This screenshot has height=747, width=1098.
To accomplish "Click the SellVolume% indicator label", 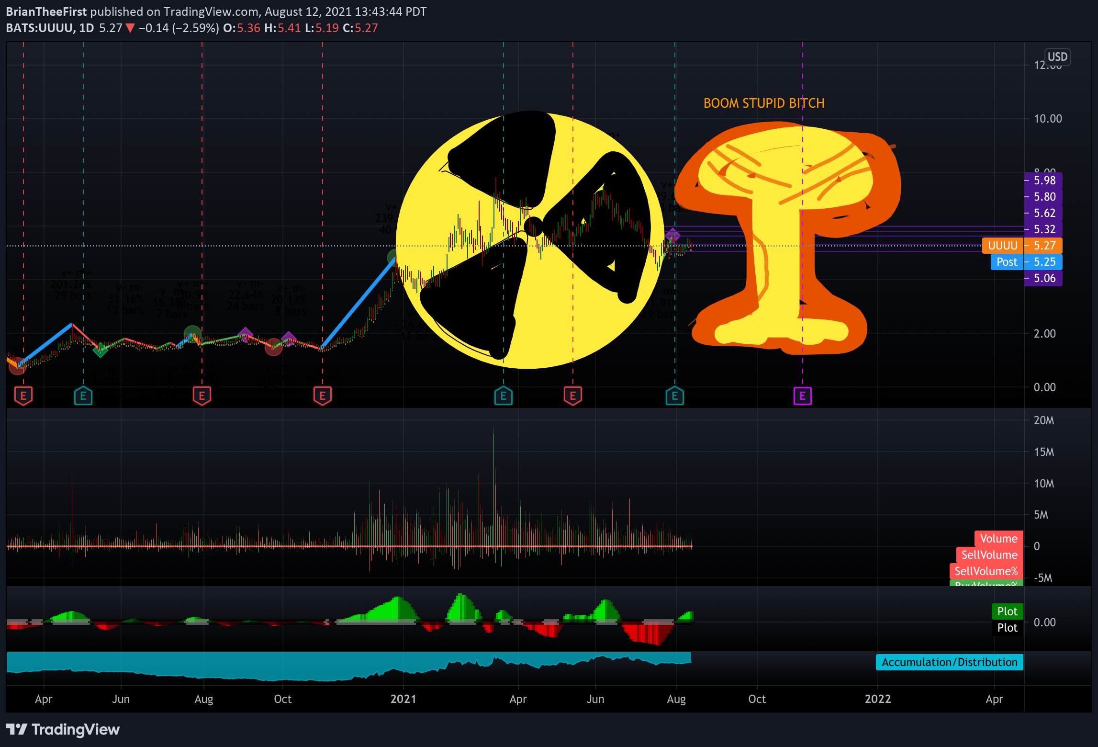I will click(986, 571).
